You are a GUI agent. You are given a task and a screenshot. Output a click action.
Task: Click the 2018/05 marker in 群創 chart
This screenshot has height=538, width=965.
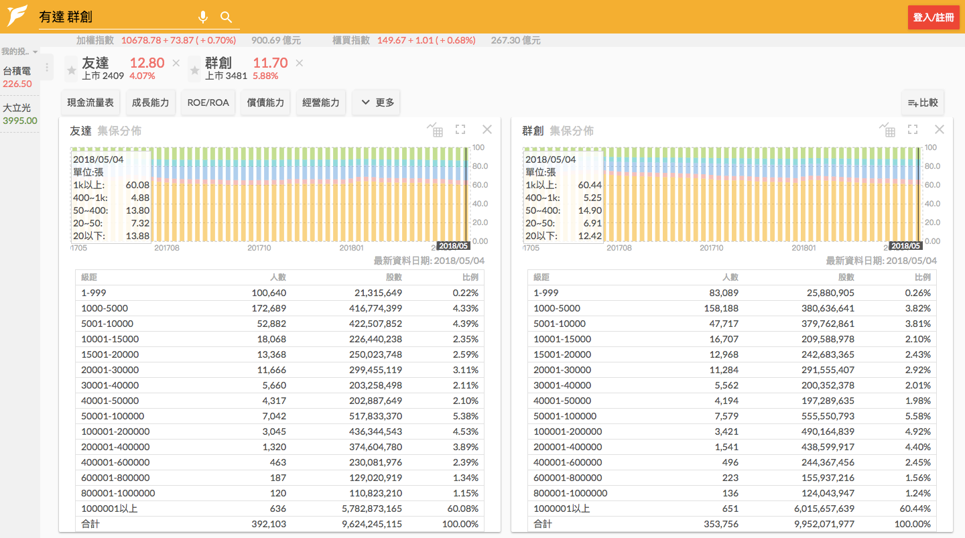pos(906,246)
